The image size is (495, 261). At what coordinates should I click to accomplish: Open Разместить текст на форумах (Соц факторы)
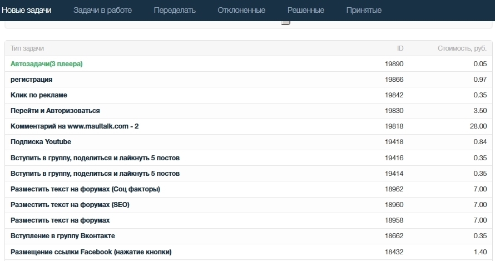click(85, 189)
